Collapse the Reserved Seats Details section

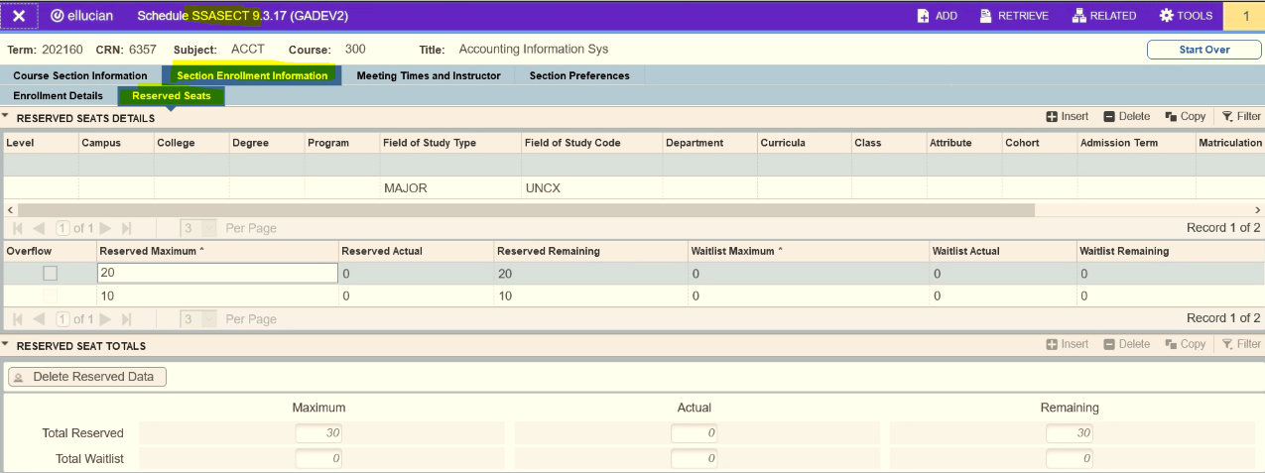click(6, 117)
